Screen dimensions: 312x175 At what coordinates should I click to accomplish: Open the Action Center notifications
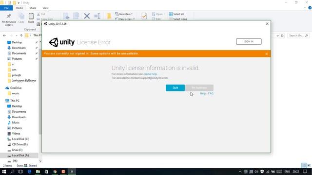[305, 172]
